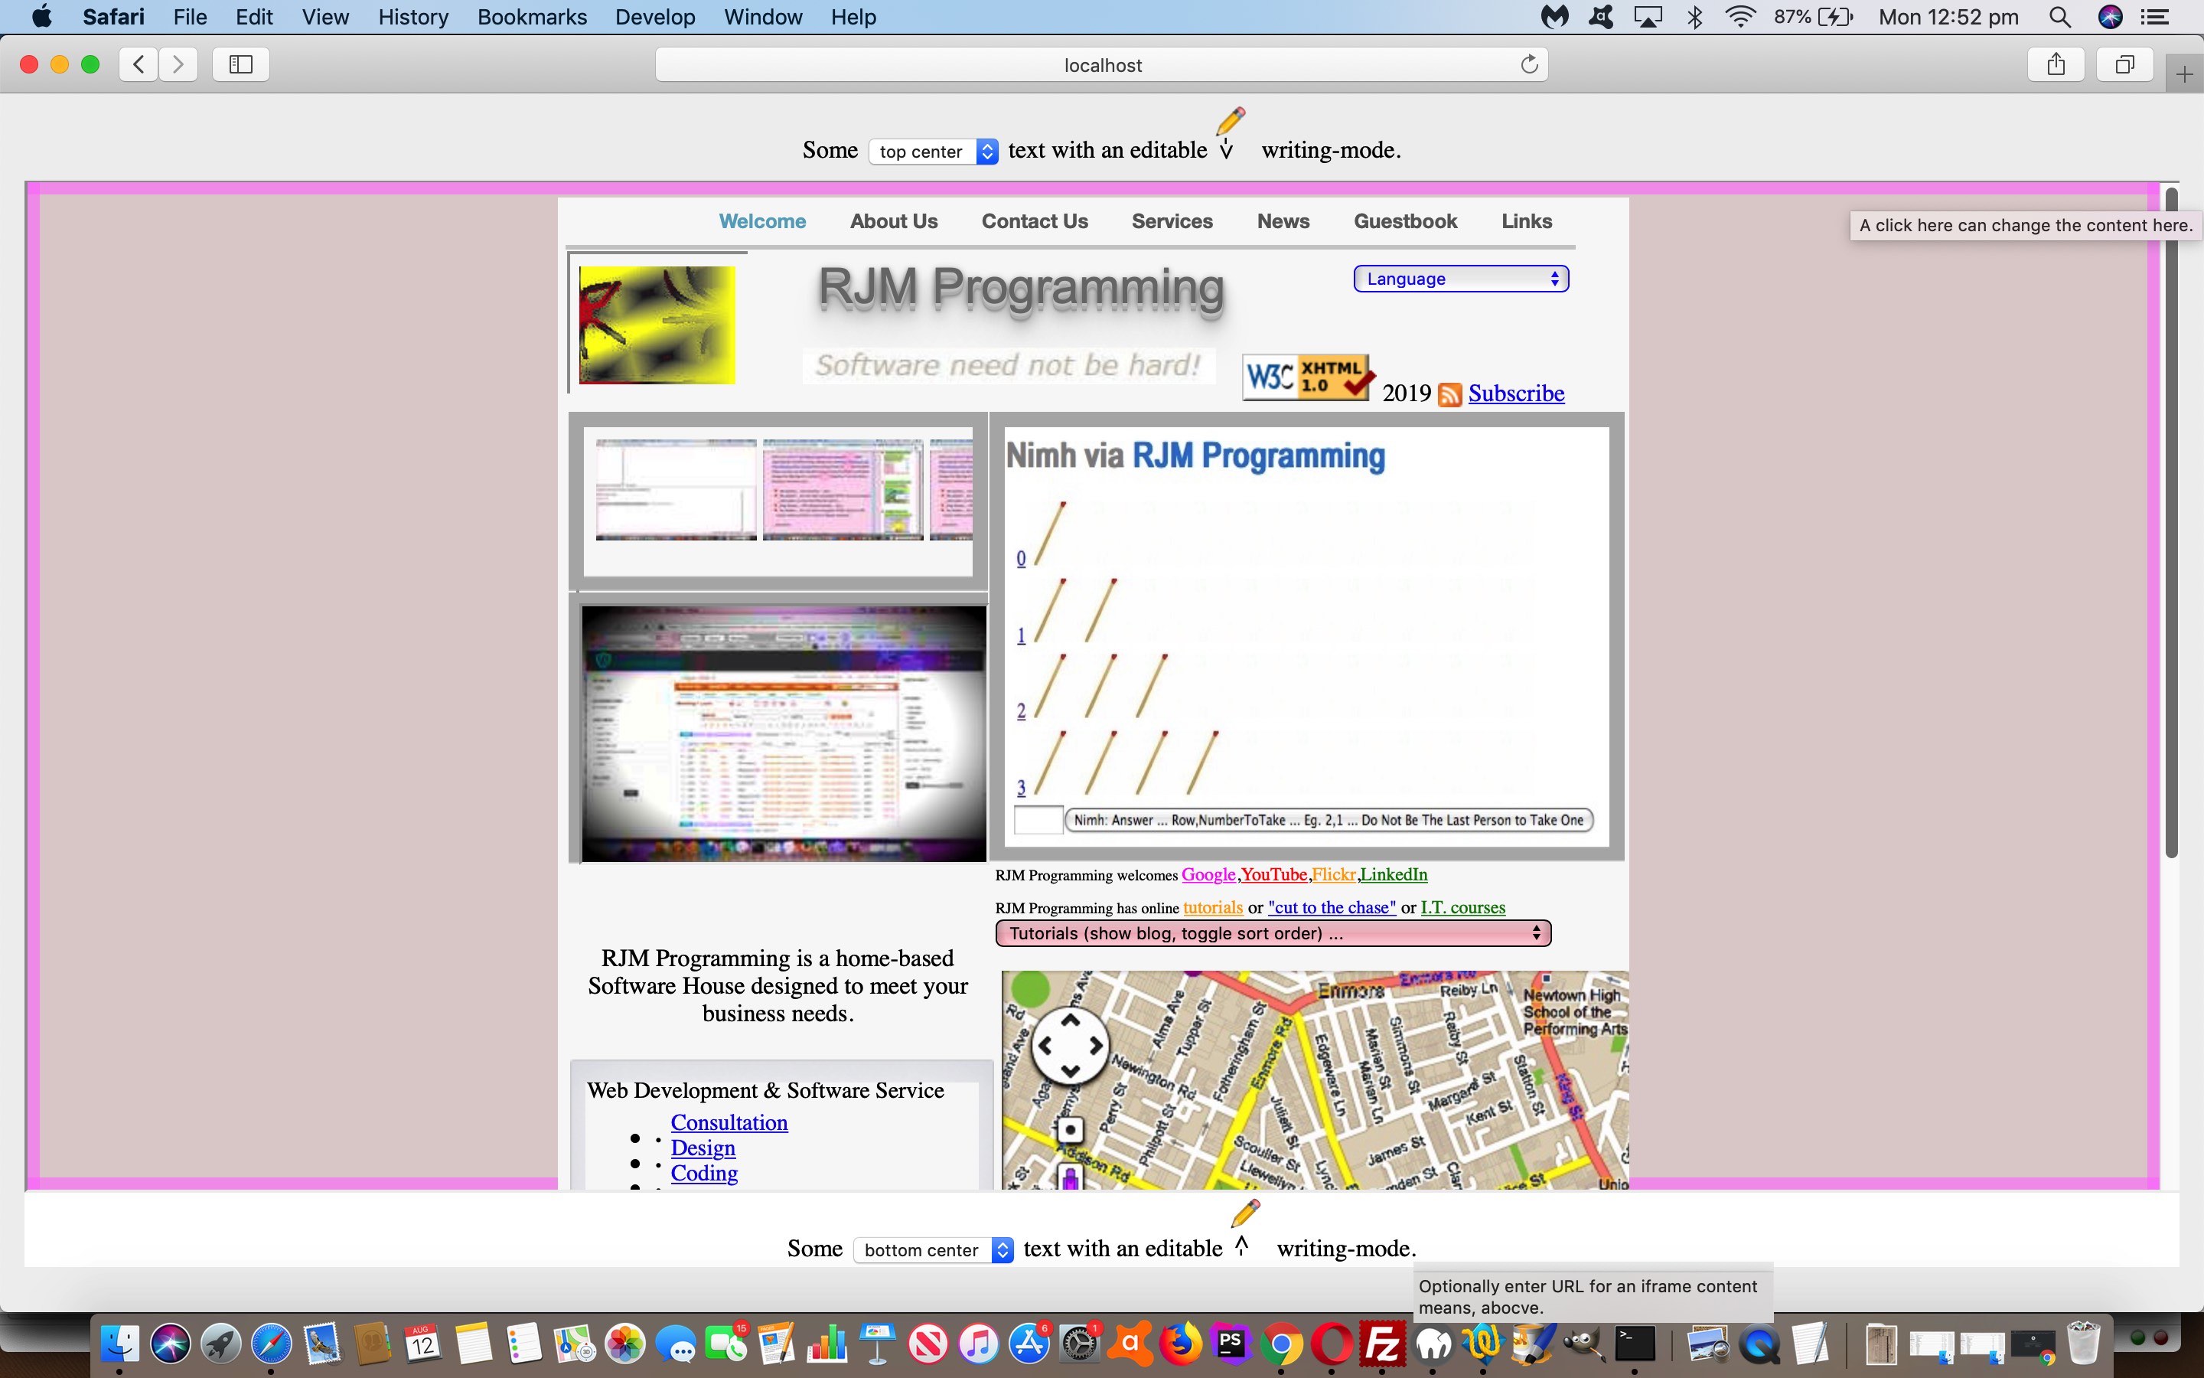
Task: Open the Apple menu
Action: 42,16
